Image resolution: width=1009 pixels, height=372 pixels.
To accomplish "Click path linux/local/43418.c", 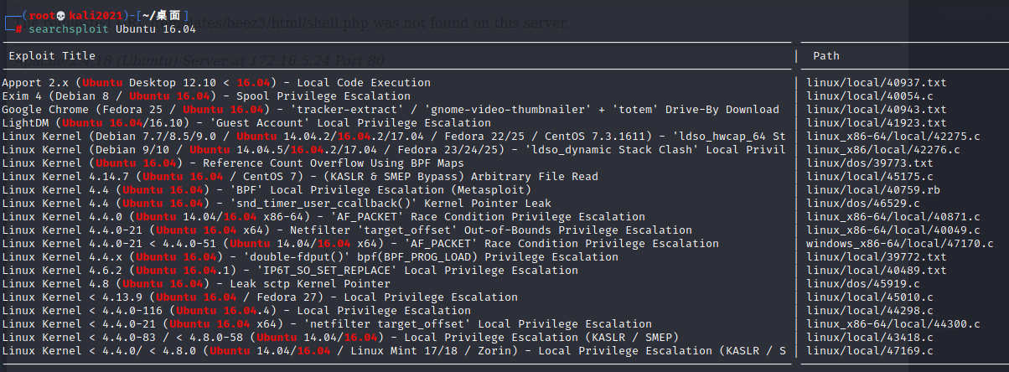I will pyautogui.click(x=870, y=338).
